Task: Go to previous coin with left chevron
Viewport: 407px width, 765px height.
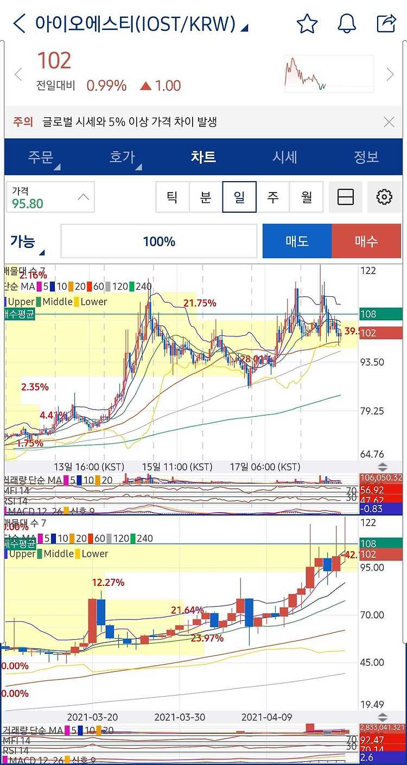Action: 18,74
